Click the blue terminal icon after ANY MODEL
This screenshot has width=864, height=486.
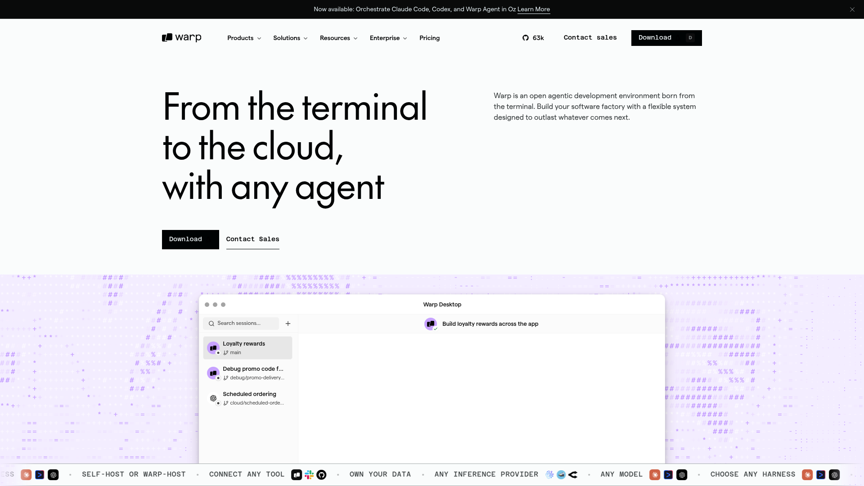[668, 475]
